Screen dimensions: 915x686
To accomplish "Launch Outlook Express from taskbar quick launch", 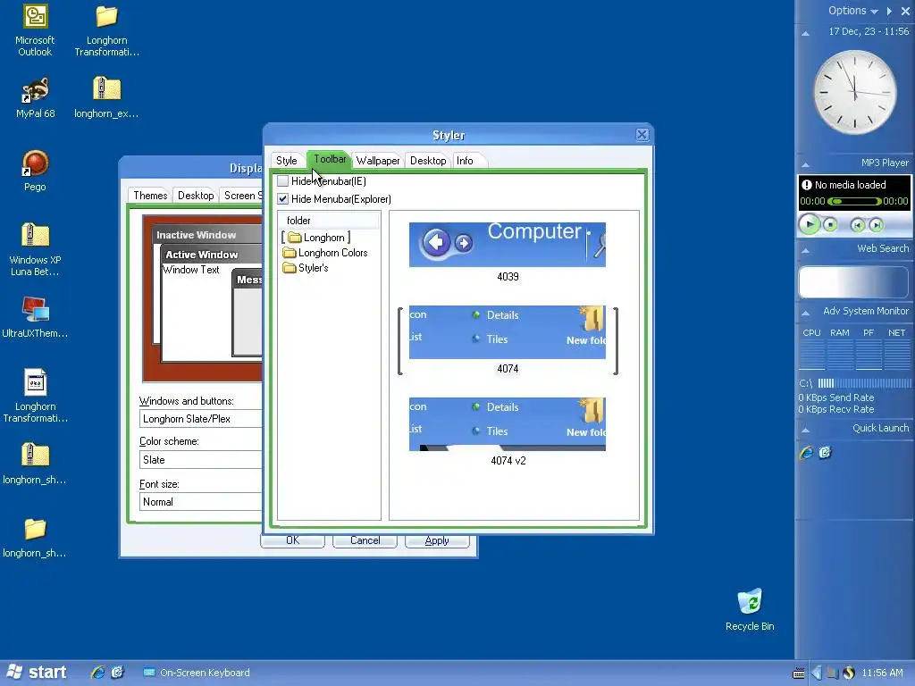I will click(x=117, y=673).
